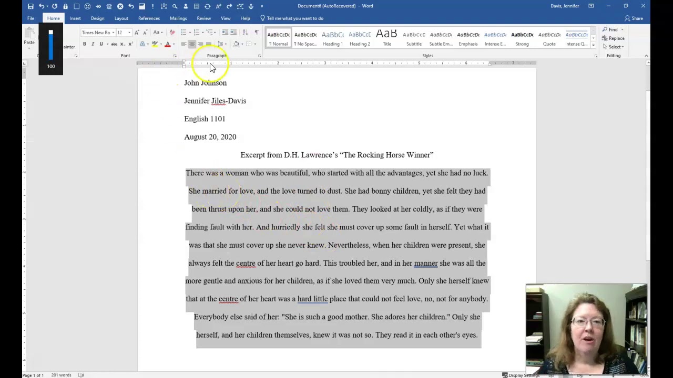Click the Repeat icon in Quick Access toolbar
This screenshot has width=673, height=378.
pyautogui.click(x=54, y=6)
